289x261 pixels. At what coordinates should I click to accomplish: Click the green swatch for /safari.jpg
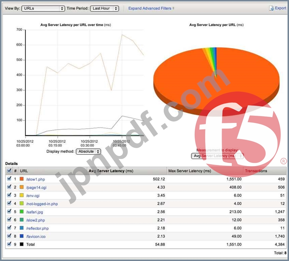(22, 212)
